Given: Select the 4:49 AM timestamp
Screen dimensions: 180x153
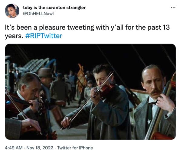Looking at the screenshot, I should (14, 148).
